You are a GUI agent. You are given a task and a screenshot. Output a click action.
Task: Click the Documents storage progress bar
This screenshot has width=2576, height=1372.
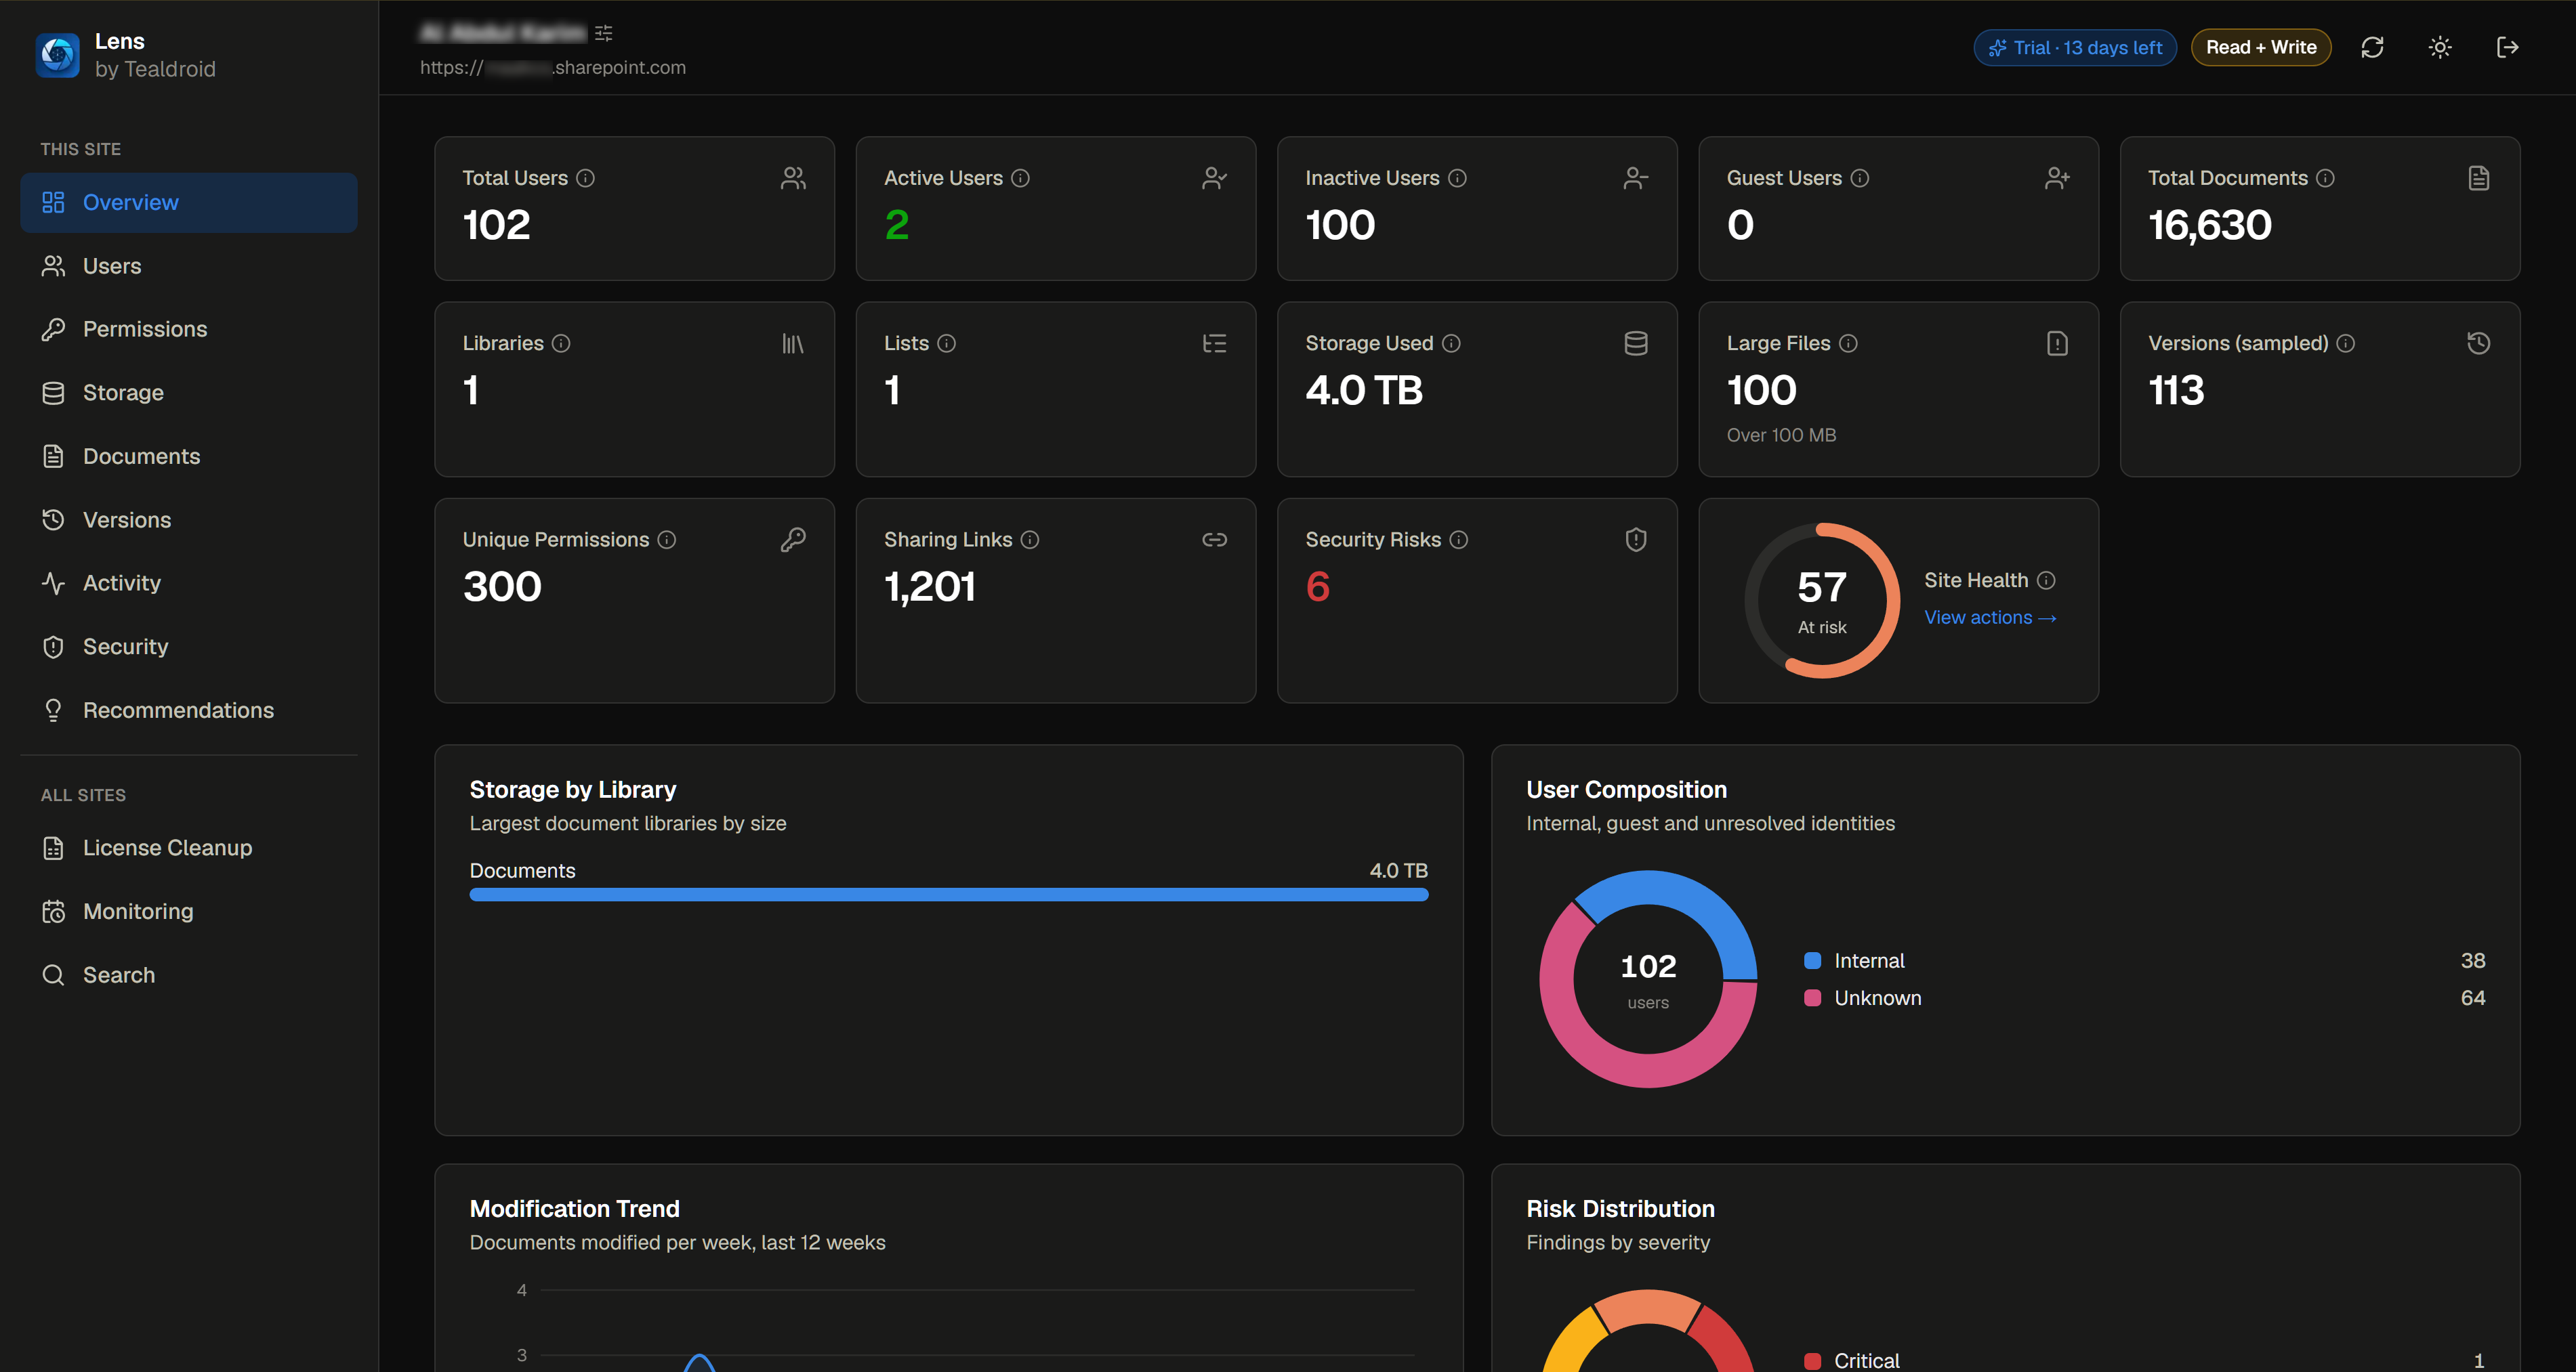point(949,895)
